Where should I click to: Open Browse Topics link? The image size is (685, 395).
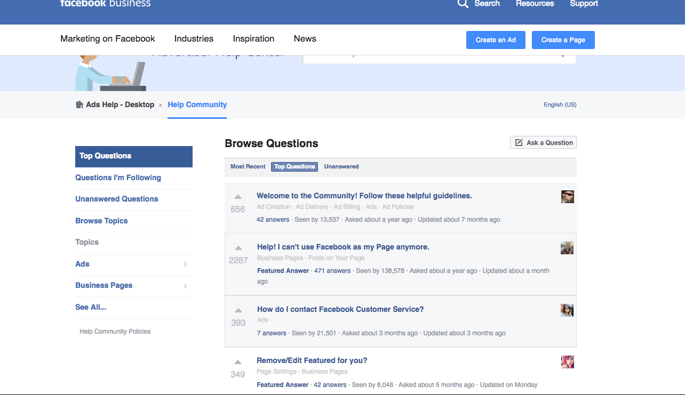(101, 221)
